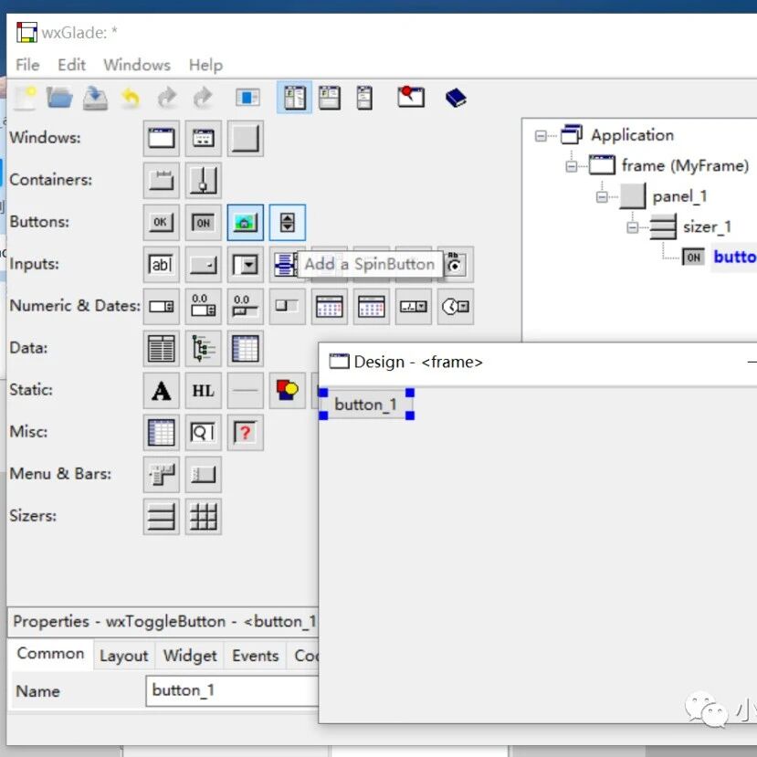Add a ListCtrl from Data row
Image resolution: width=757 pixels, height=757 pixels.
pyautogui.click(x=162, y=349)
